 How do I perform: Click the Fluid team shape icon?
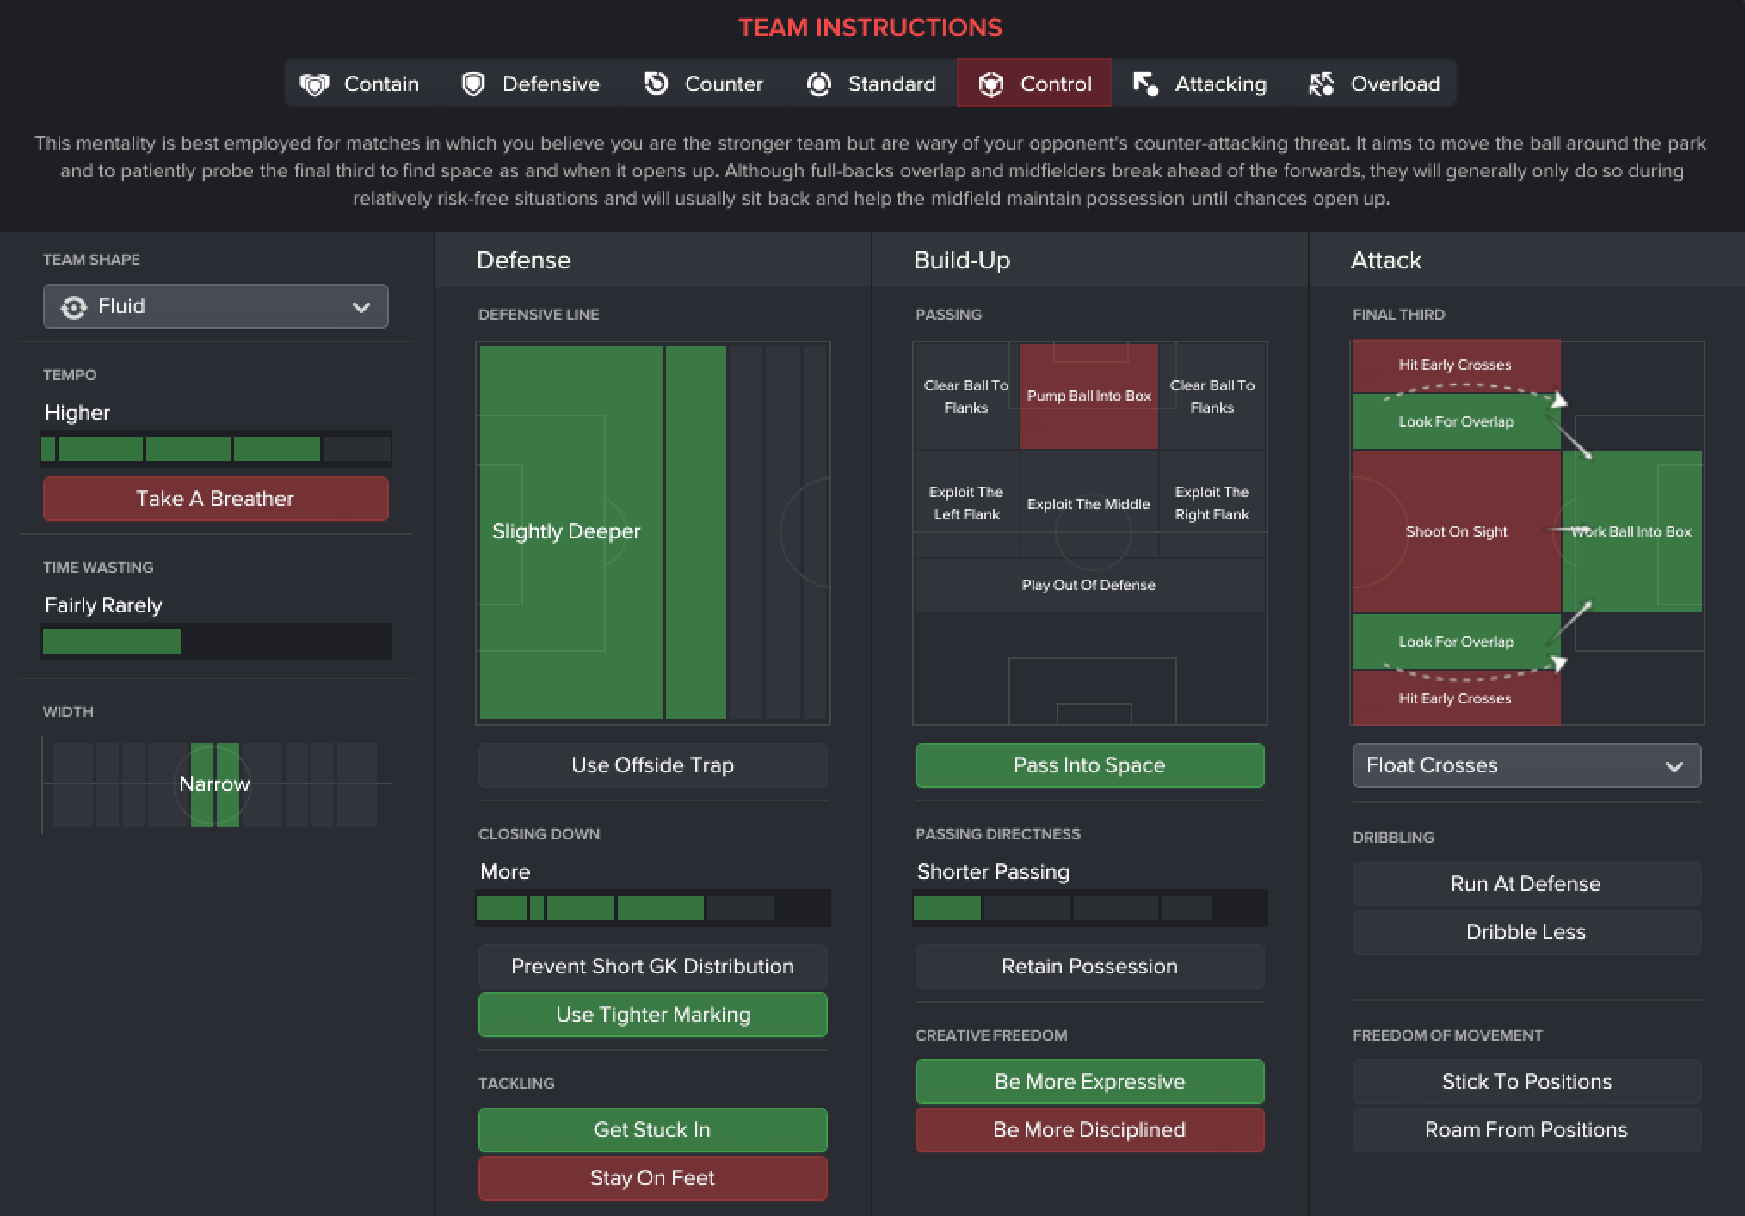coord(74,307)
